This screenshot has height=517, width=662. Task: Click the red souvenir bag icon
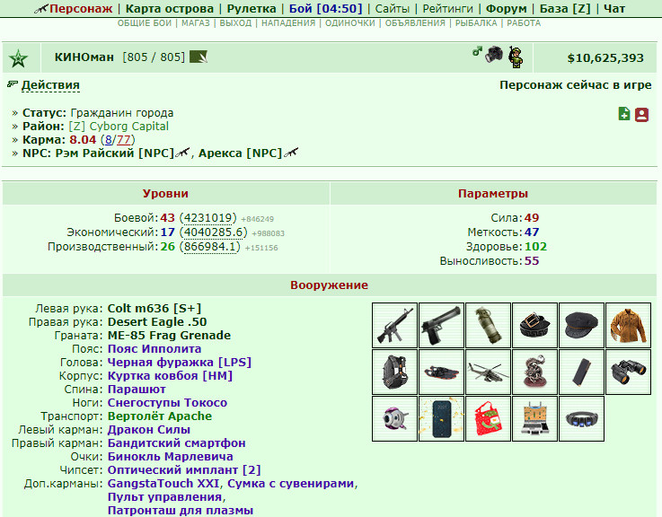click(x=488, y=418)
